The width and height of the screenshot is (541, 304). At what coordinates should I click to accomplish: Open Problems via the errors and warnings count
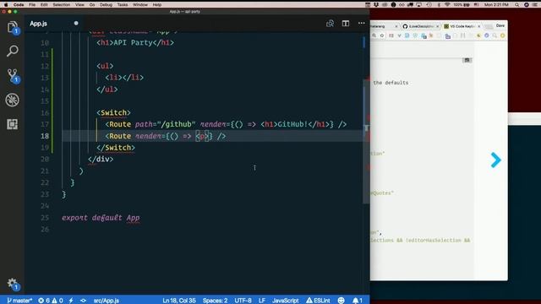click(51, 301)
